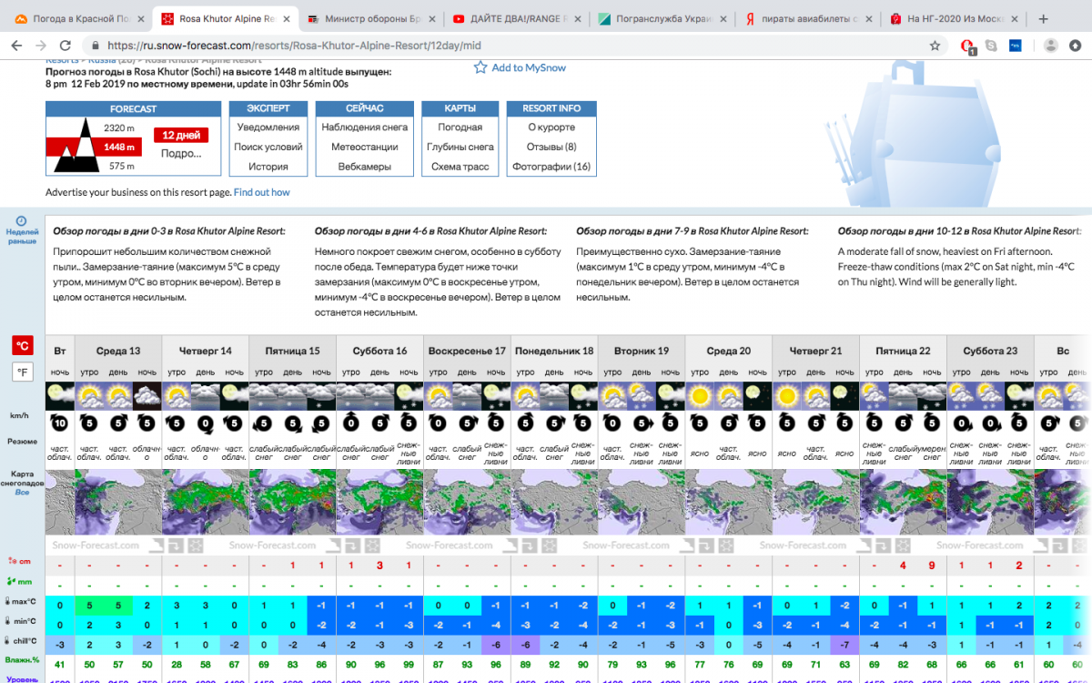The image size is (1092, 683).
Task: Open Фотографии (16) under RESORT INFO
Action: pyautogui.click(x=551, y=167)
